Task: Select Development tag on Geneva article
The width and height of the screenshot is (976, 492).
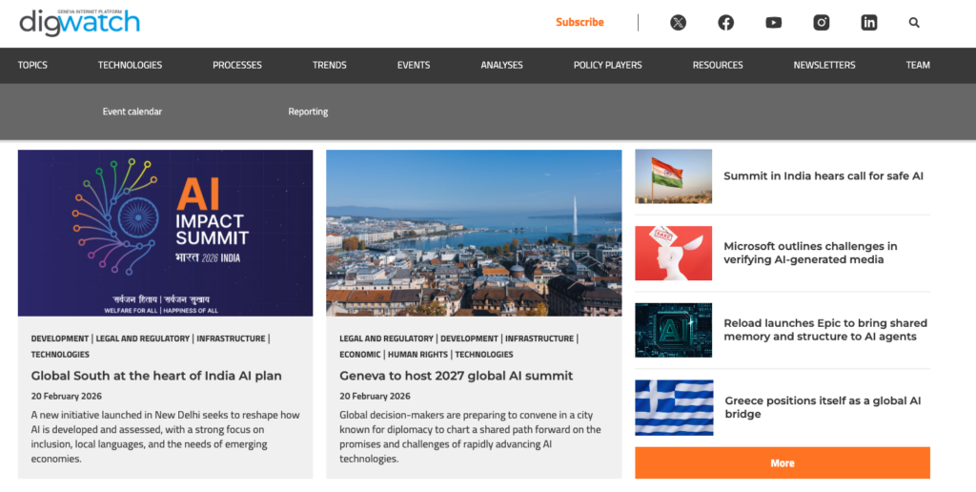Action: (469, 338)
